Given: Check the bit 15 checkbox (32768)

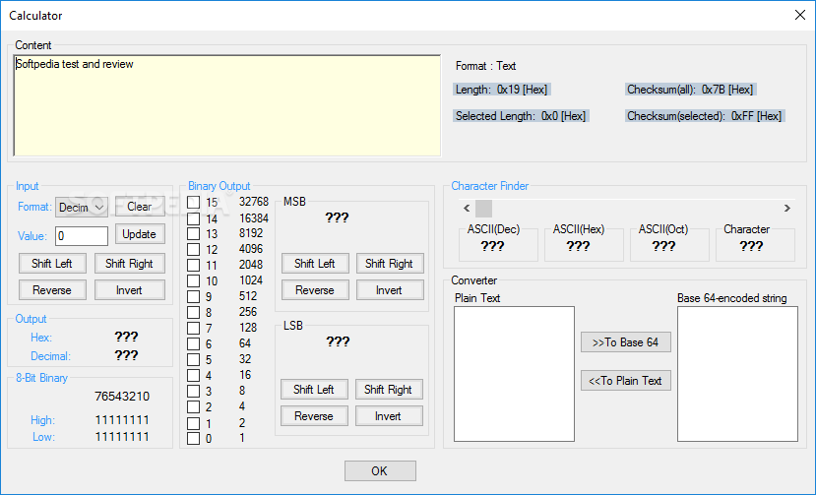Looking at the screenshot, I should click(x=193, y=202).
